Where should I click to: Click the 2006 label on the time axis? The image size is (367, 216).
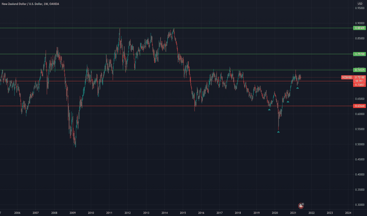point(17,213)
